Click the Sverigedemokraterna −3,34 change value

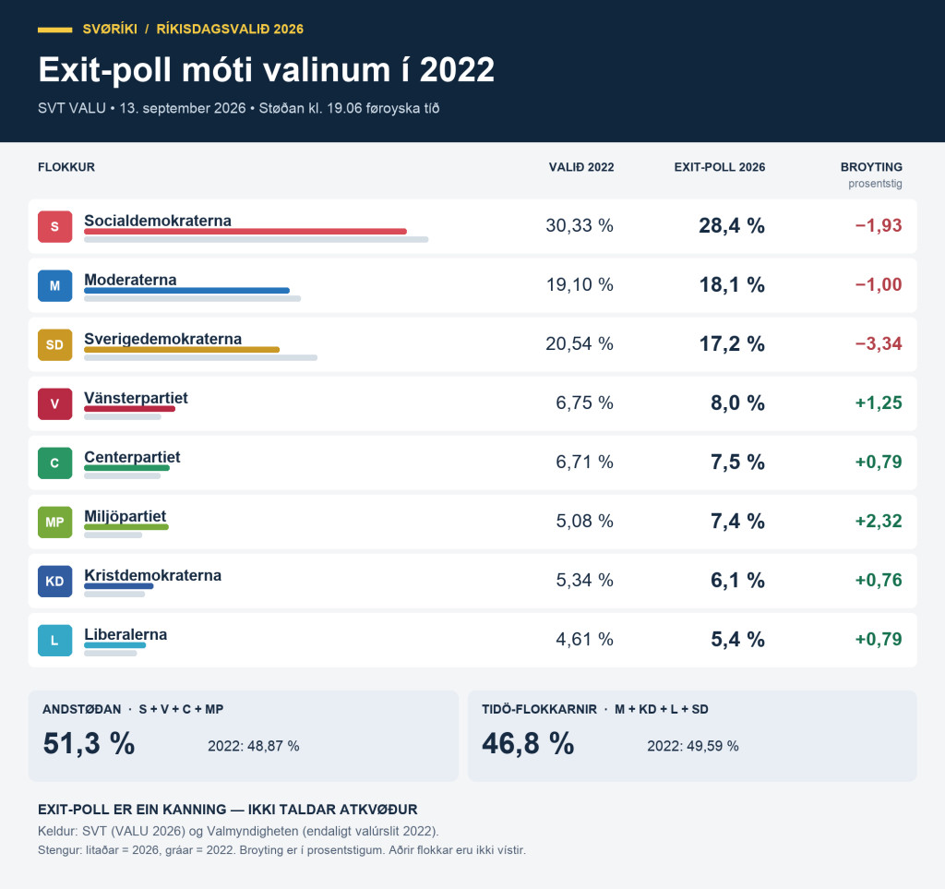(x=879, y=343)
